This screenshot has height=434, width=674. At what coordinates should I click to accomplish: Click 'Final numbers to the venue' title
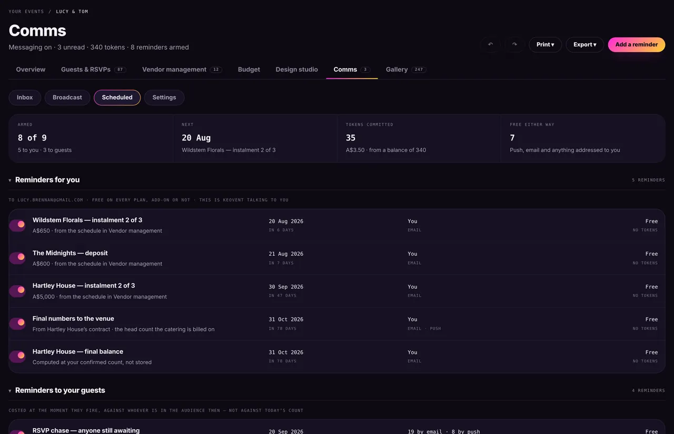point(73,318)
